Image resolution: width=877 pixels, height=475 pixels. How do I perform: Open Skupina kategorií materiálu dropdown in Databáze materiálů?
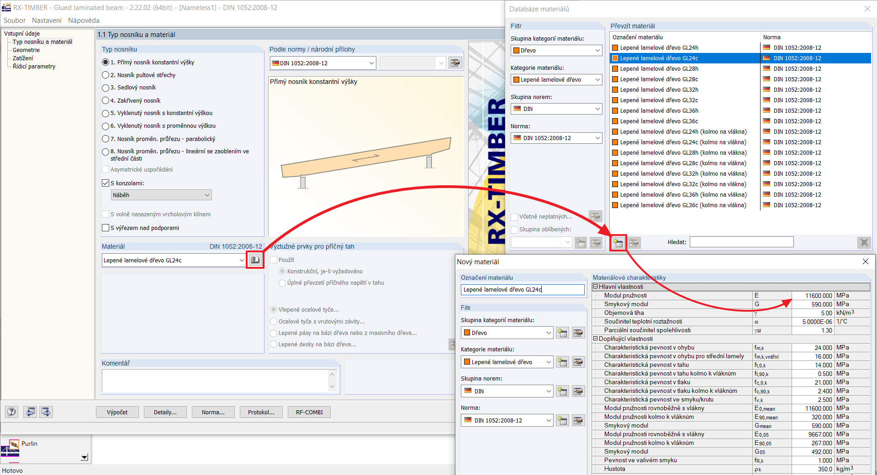click(556, 50)
